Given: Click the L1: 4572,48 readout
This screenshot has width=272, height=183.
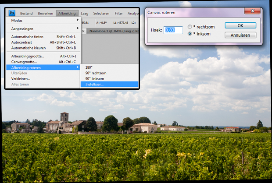Looking at the screenshot, I should [x=121, y=23].
